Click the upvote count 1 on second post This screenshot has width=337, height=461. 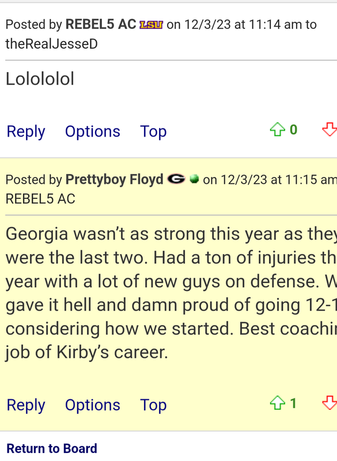(293, 403)
